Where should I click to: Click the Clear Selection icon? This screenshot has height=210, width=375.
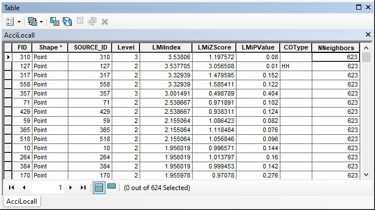(x=80, y=20)
